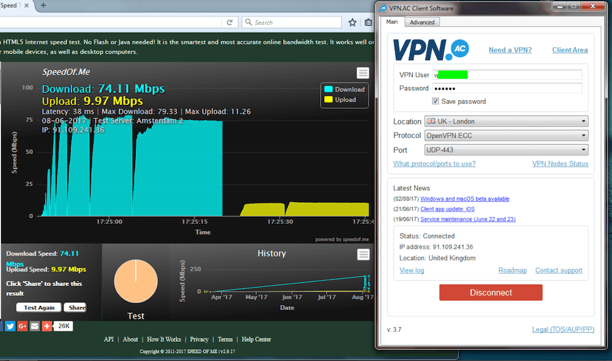Toggle the Download series in chart legend
This screenshot has height=361, width=612.
click(x=344, y=89)
